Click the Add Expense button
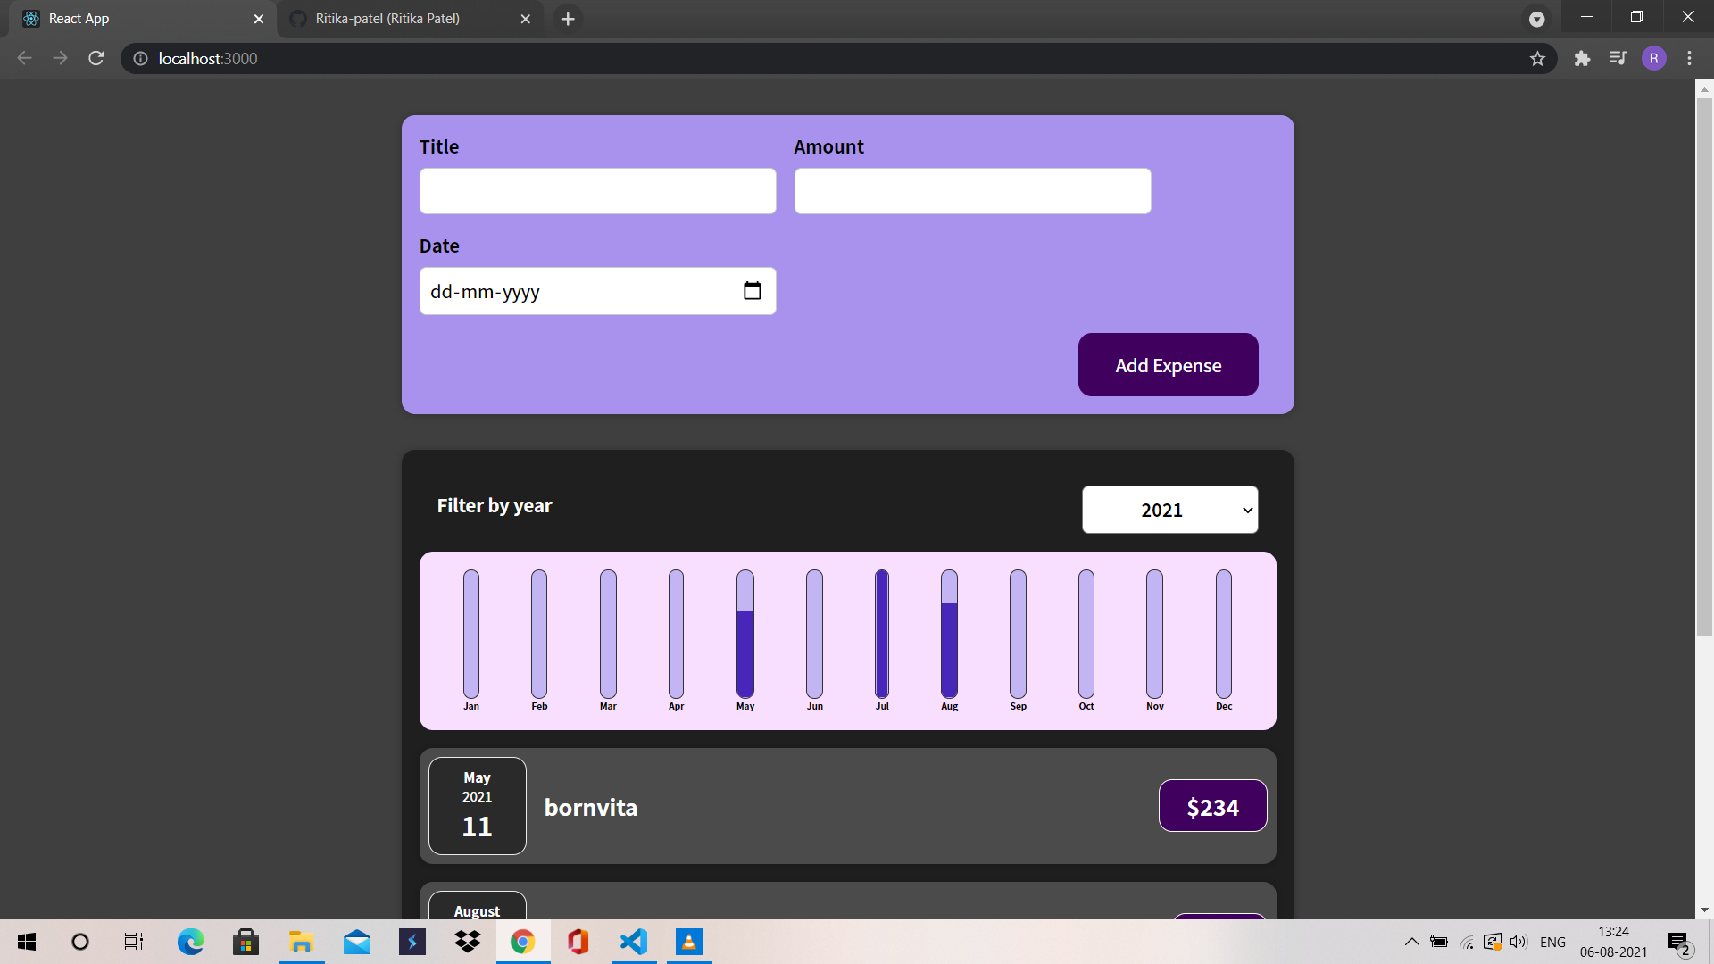This screenshot has width=1714, height=964. pyautogui.click(x=1168, y=365)
